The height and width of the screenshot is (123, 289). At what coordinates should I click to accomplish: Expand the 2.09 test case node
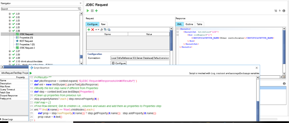pos(10,58)
